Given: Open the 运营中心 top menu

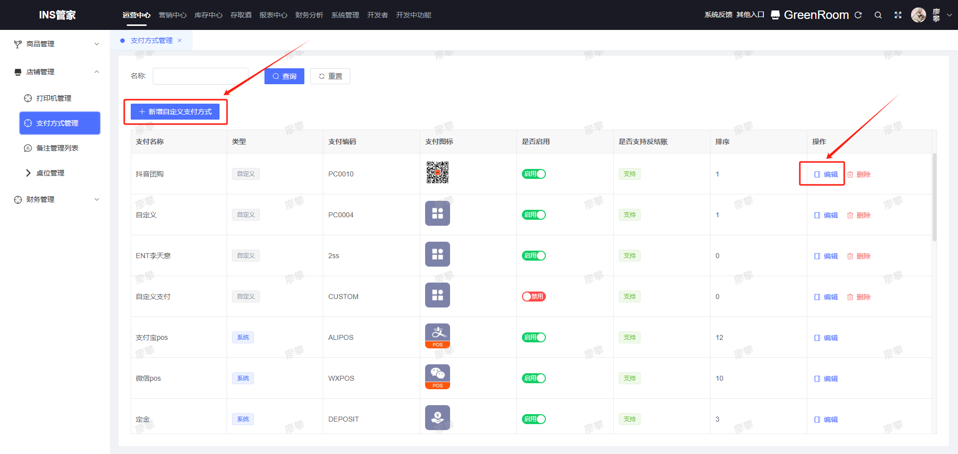Looking at the screenshot, I should point(137,15).
